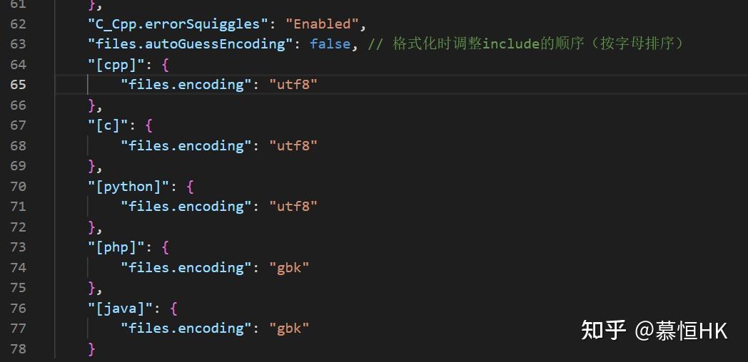This screenshot has height=362, width=748.
Task: Click the 知乎 @慕恒HK watermark
Action: [x=654, y=331]
